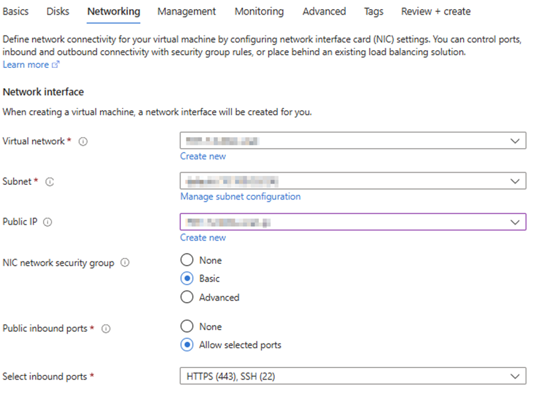Viewport: 545px width, 395px height.
Task: Click Create new under Public IP
Action: [x=203, y=238]
